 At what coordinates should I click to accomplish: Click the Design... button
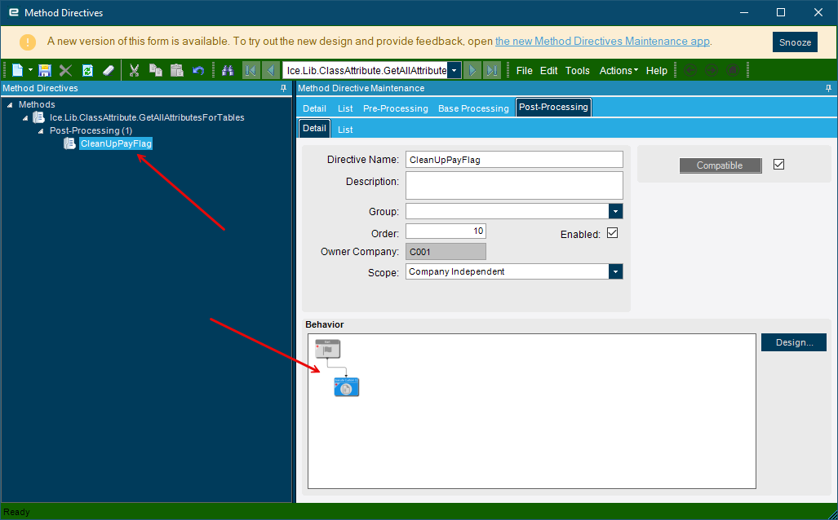point(794,343)
